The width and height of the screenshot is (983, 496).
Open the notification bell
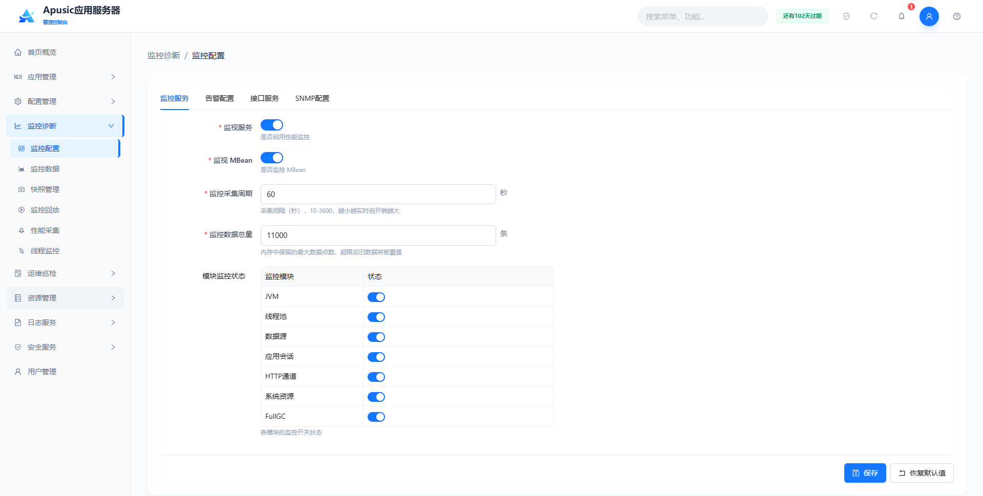(902, 16)
